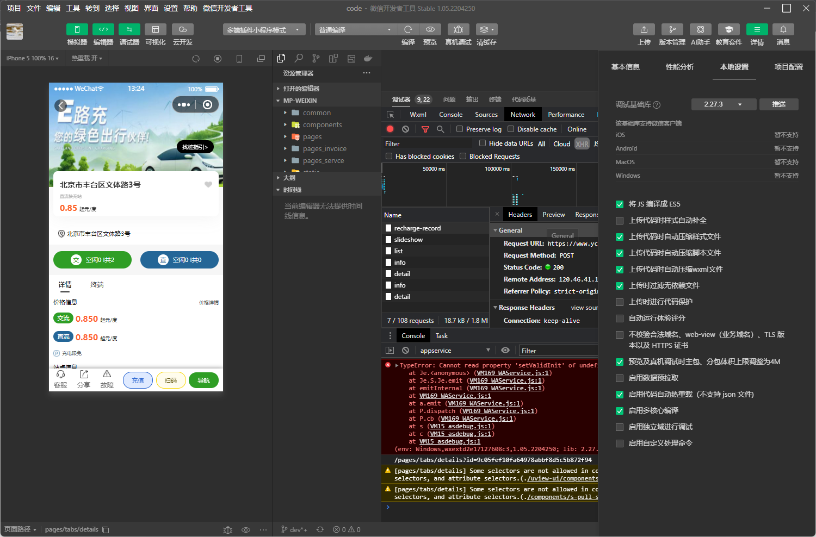Open the visualization (可视化) tool
Image resolution: width=816 pixels, height=537 pixels.
[x=156, y=29]
